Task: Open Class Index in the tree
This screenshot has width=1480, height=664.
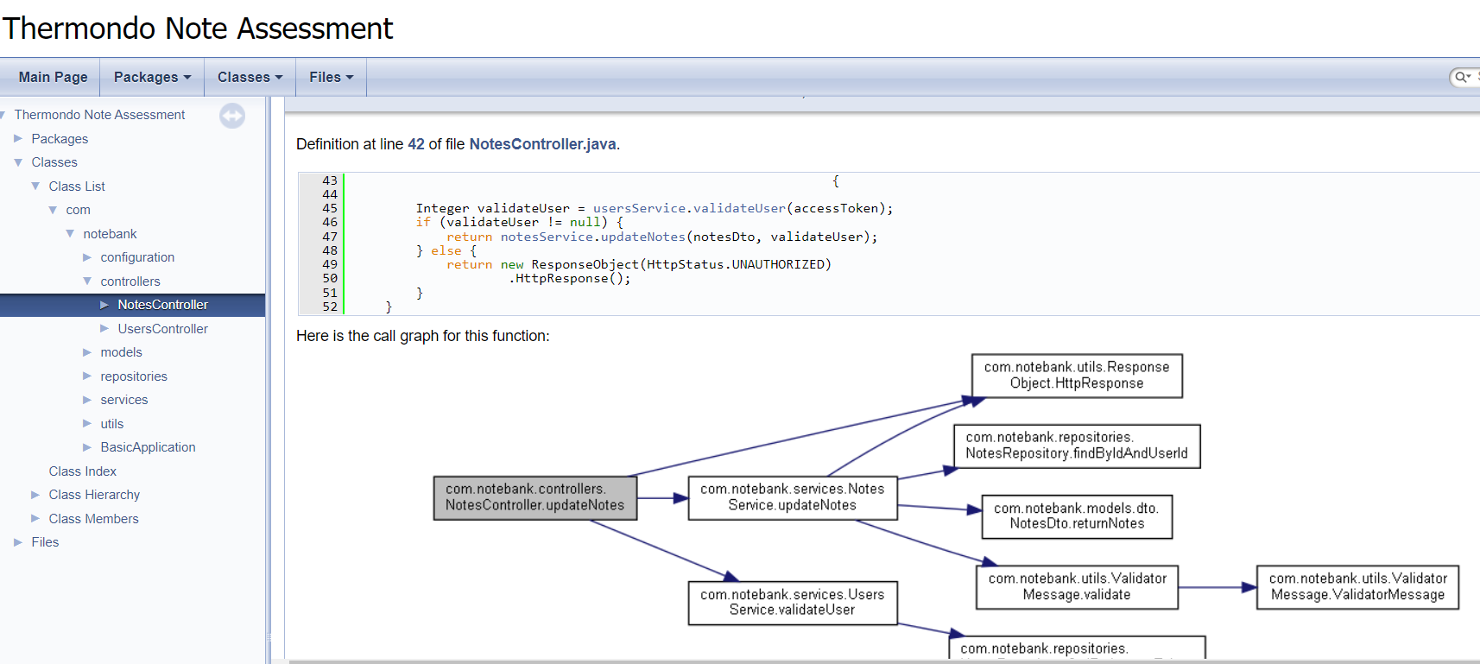Action: 83,471
